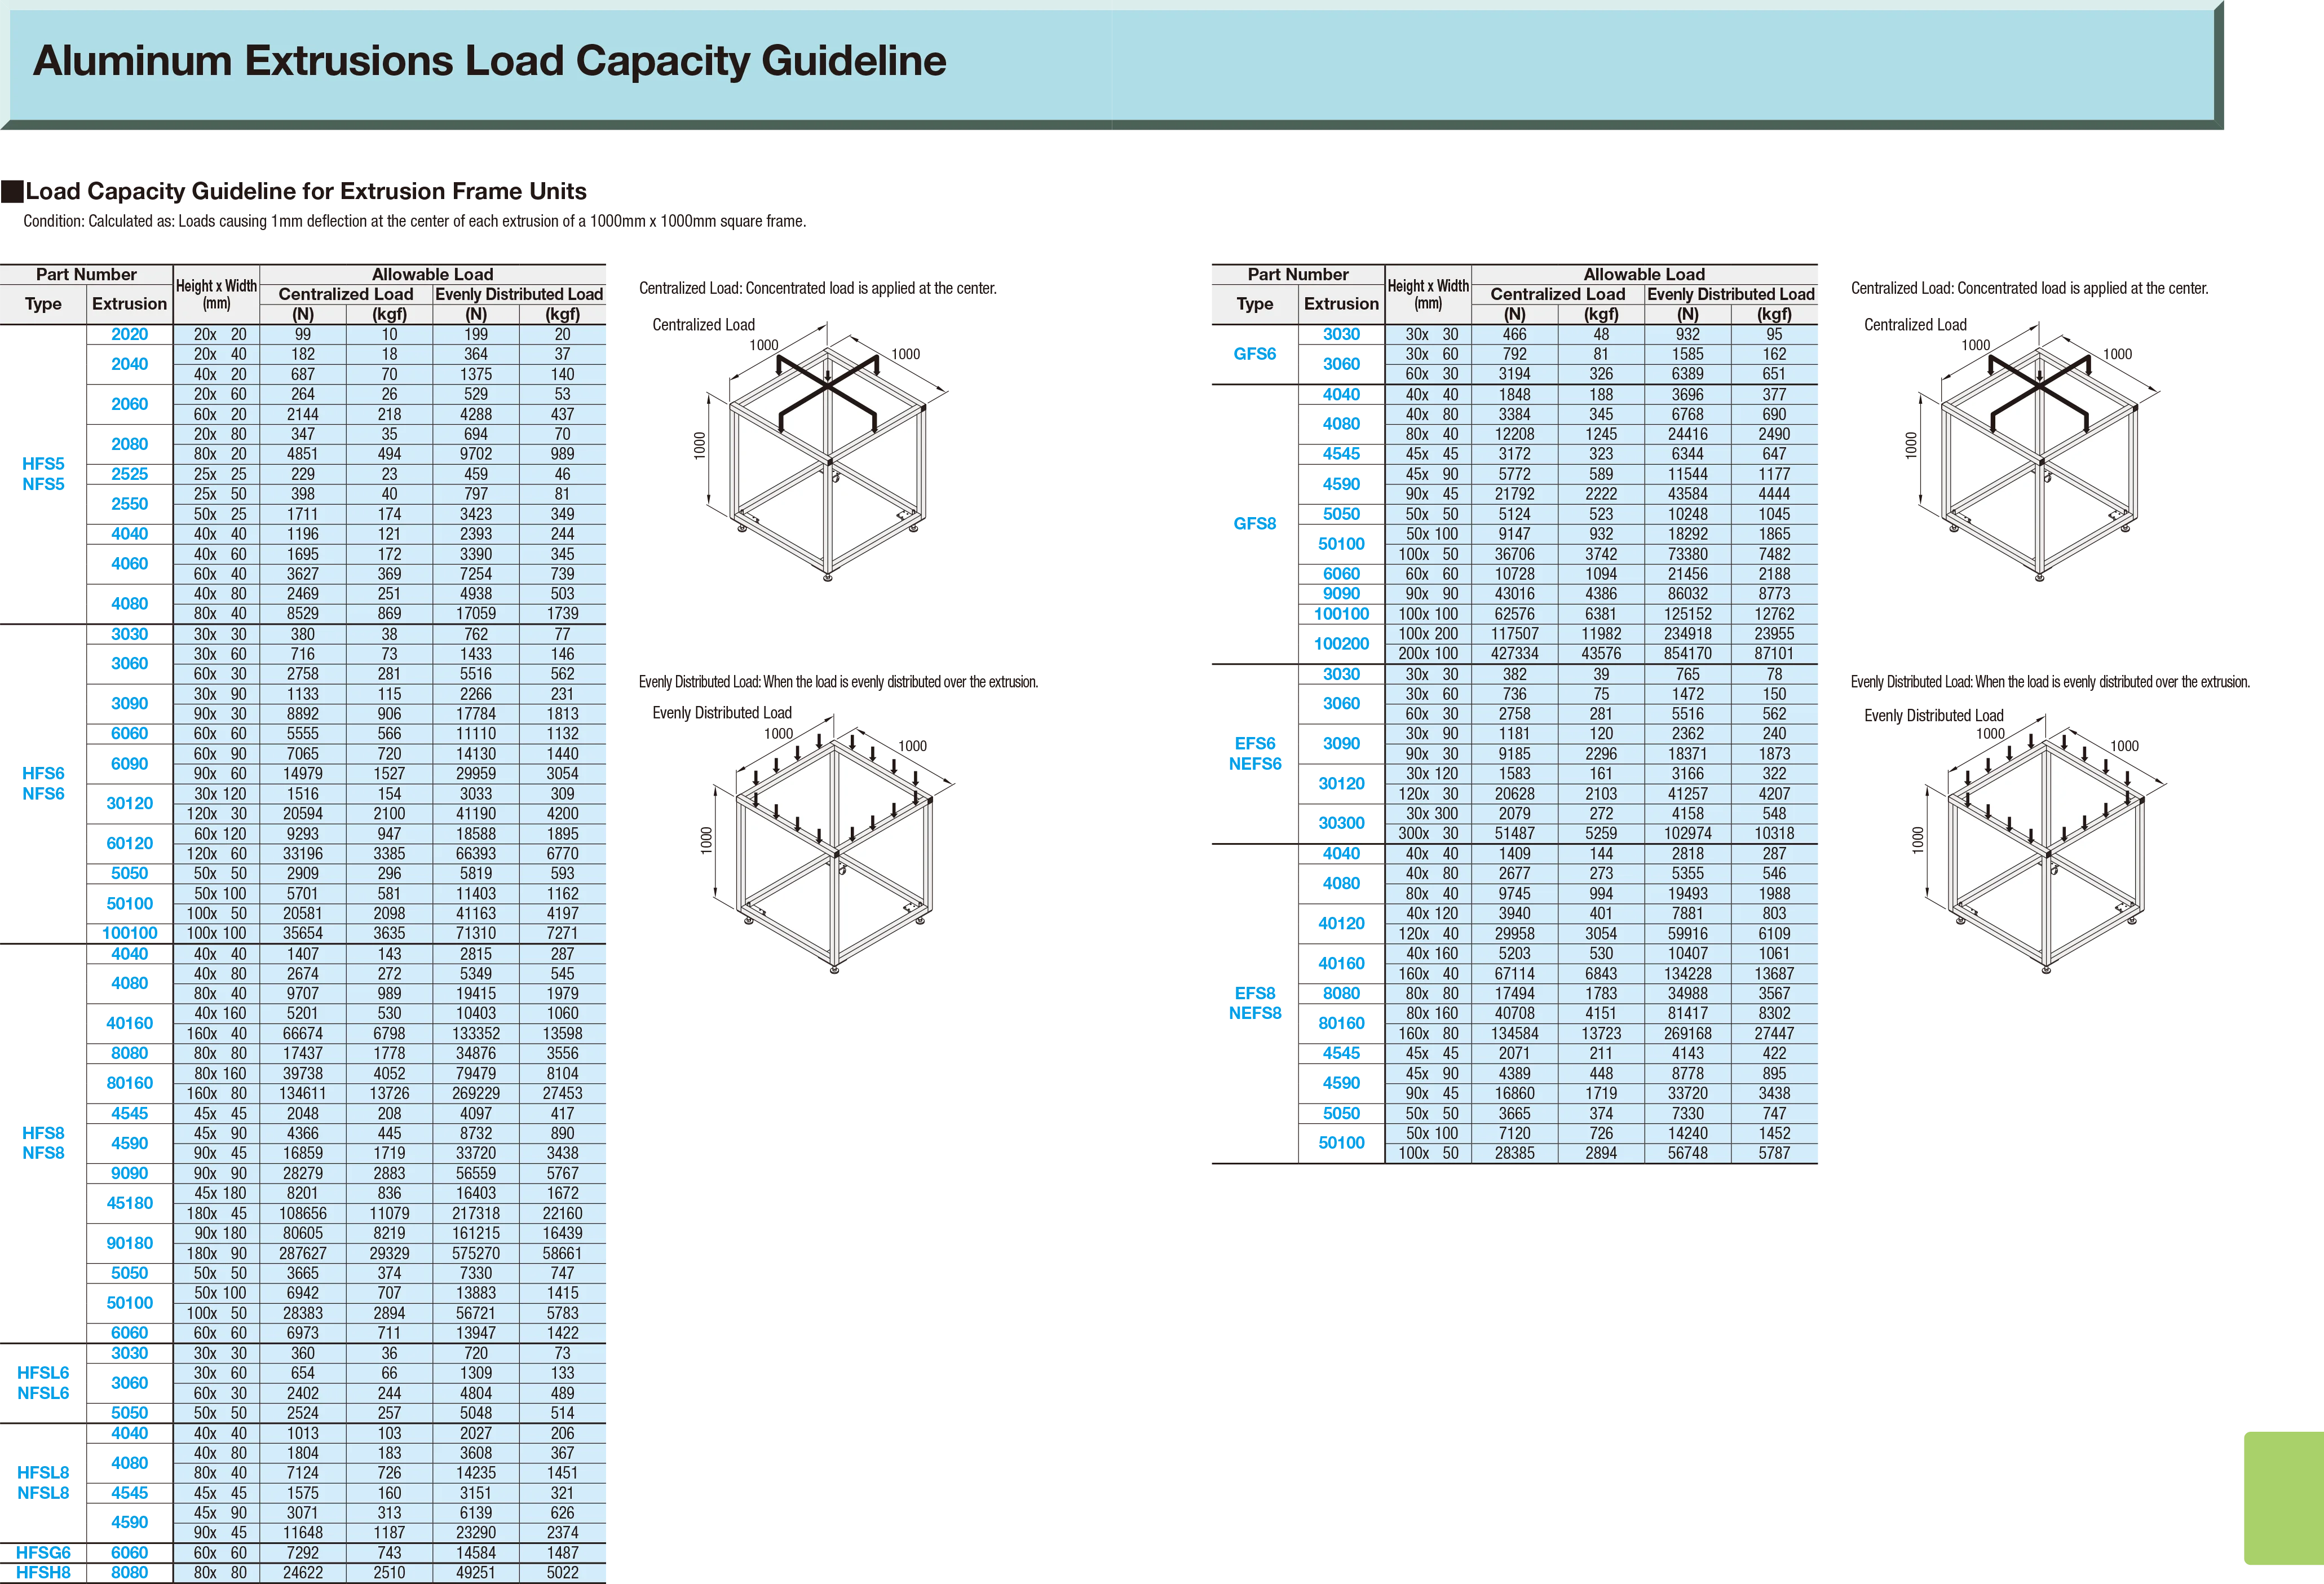2324x1584 pixels.
Task: Click the 2525 extrusion part number
Action: point(129,474)
